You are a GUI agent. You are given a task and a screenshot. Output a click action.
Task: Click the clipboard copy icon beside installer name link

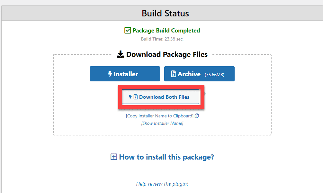197,116
